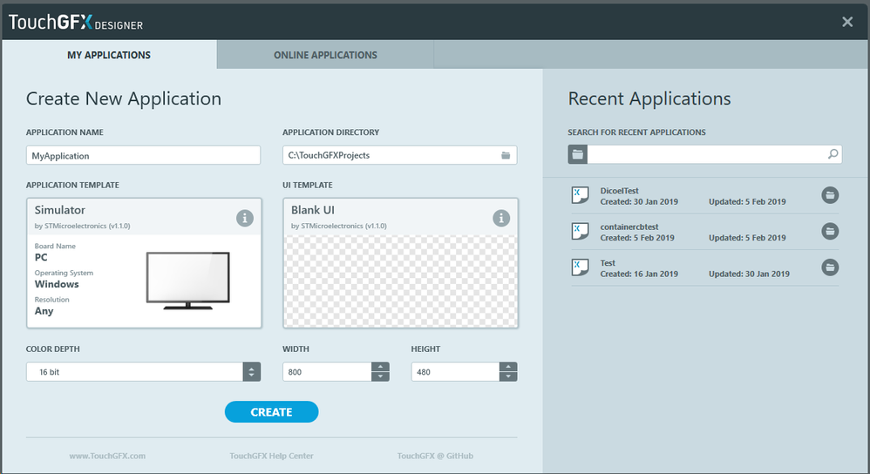Decrease the Width value
Screen dimensions: 870x474
(x=381, y=377)
